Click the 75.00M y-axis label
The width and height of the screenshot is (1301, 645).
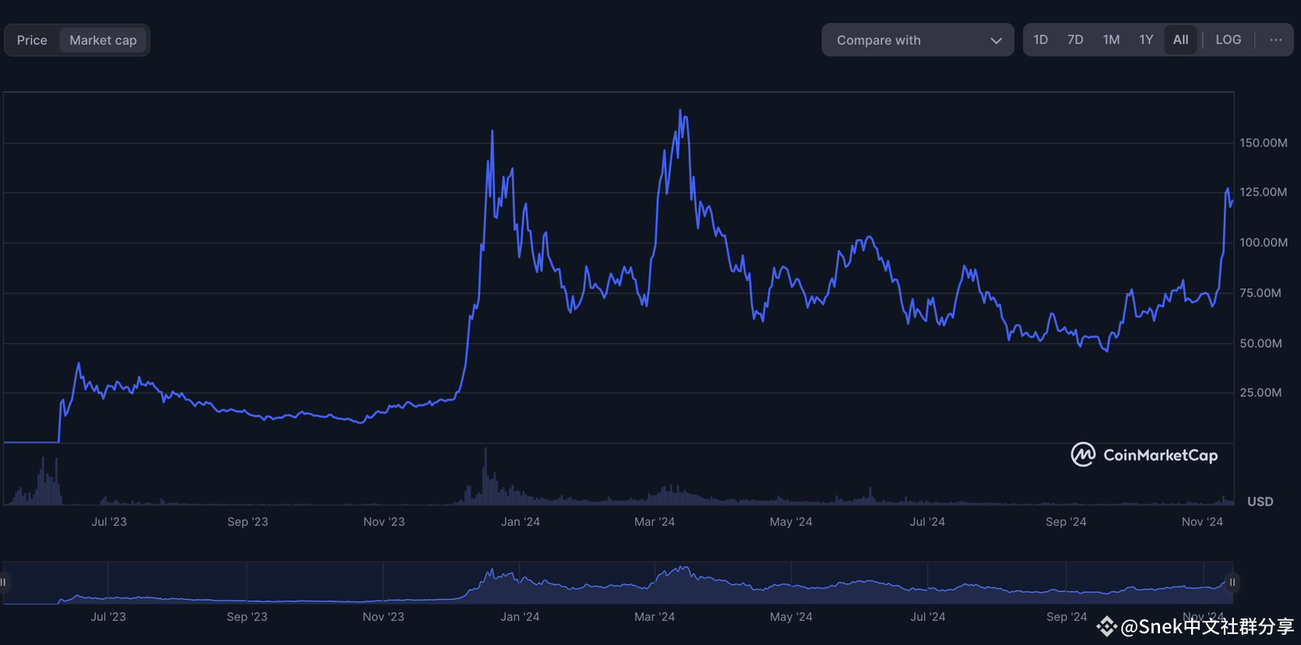pos(1260,294)
